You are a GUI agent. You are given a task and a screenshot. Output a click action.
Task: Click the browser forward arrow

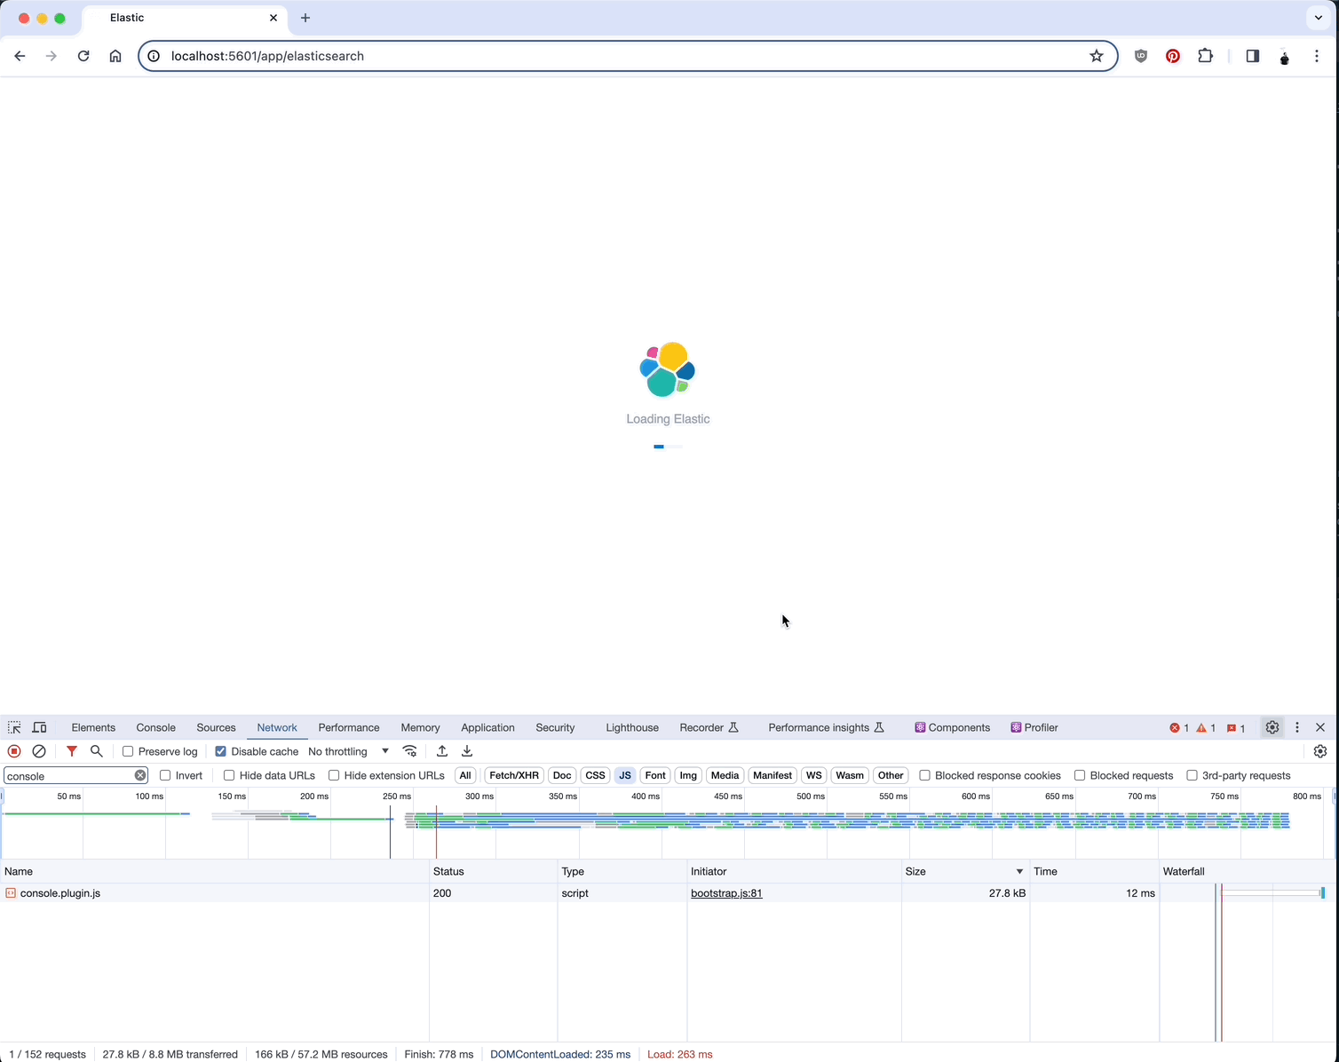tap(51, 56)
